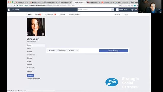Click the browser address bar URL
This screenshot has height=92, width=163.
click(49, 6)
